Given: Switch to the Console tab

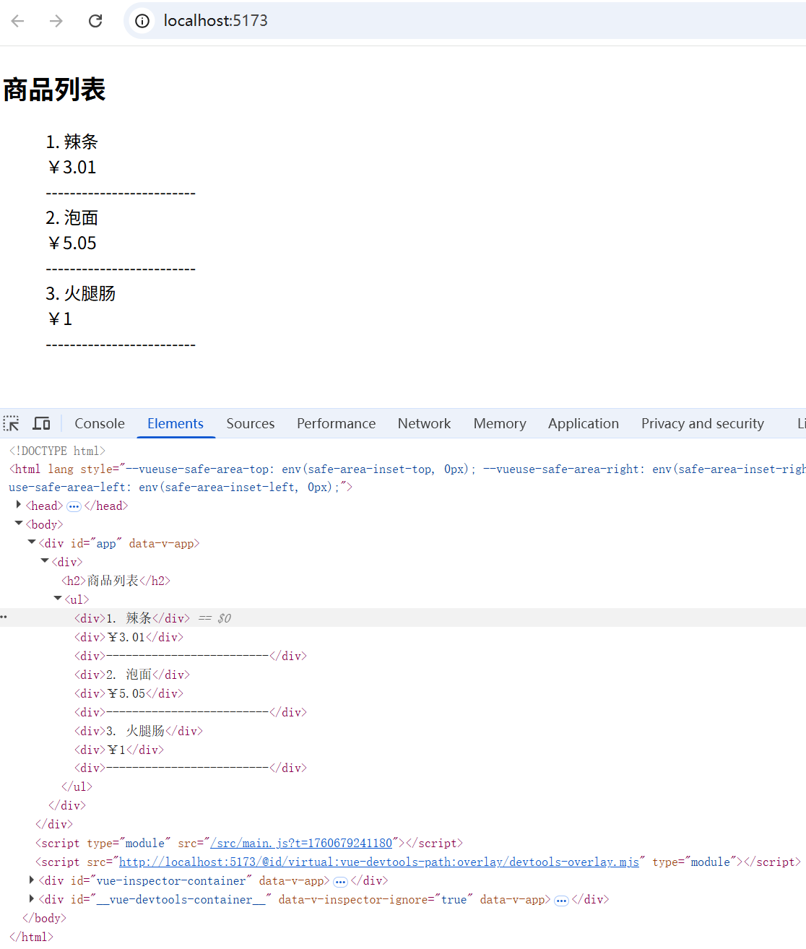Looking at the screenshot, I should click(100, 424).
